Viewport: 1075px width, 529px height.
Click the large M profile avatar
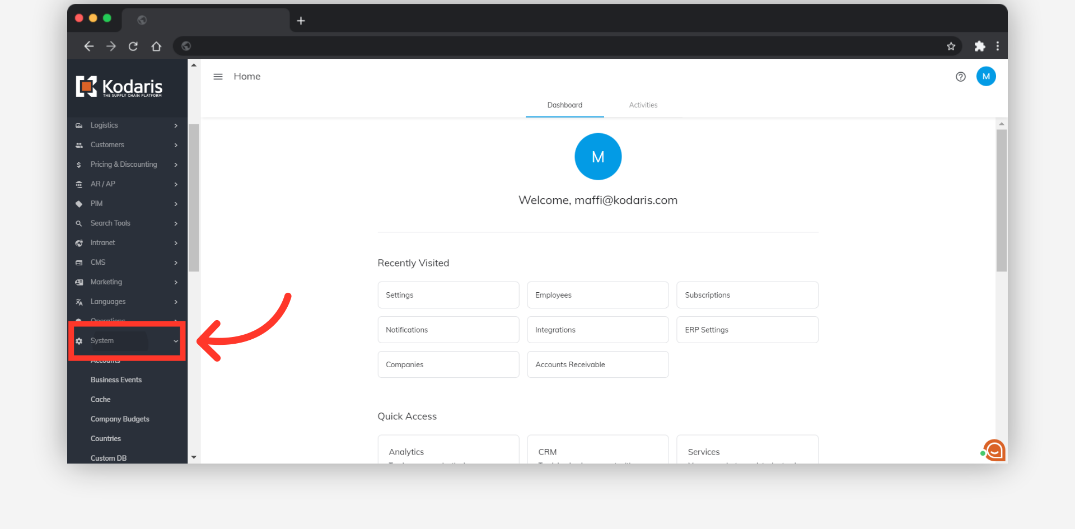[598, 157]
